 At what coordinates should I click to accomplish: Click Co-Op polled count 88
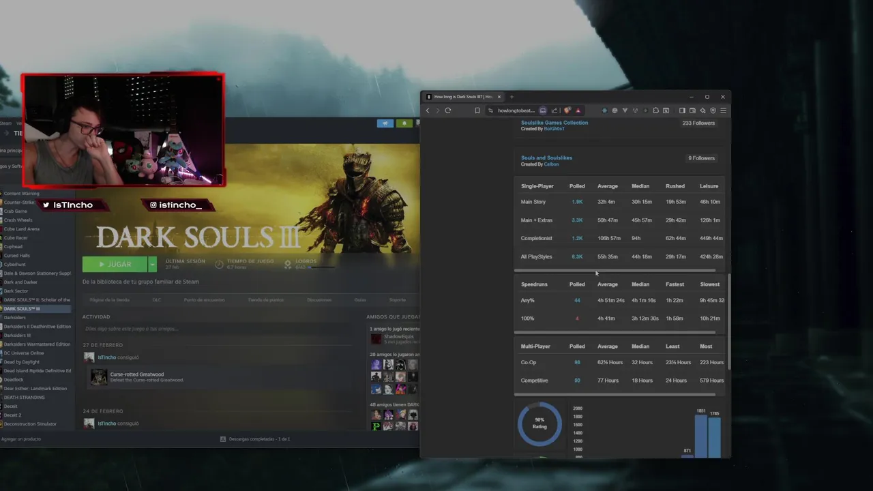pos(577,363)
